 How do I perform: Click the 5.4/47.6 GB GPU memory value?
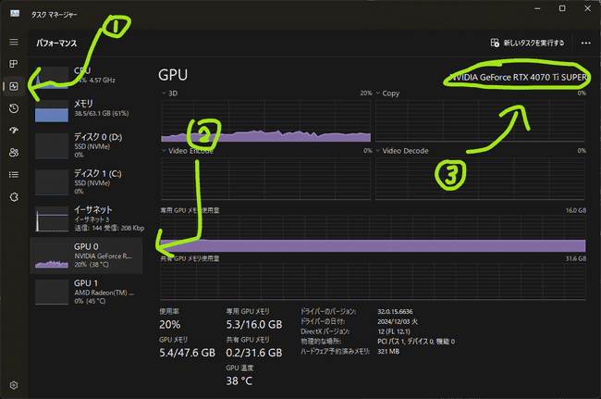point(188,353)
